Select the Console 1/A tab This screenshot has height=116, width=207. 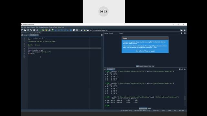pos(111,69)
